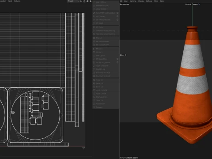Click the View Transform: Scene status text
Screen dimensions: 212x159
coord(129,158)
